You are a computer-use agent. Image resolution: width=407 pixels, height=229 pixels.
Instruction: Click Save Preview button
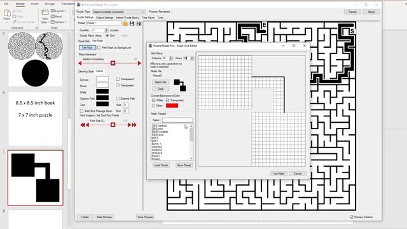(x=145, y=217)
